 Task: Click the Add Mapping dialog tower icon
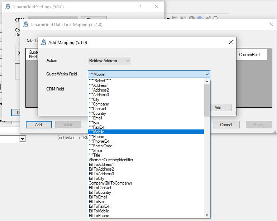pos(44,43)
